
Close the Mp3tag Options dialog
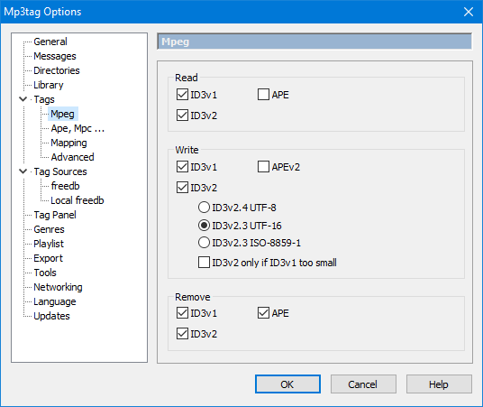pos(469,12)
